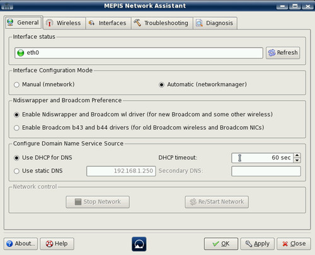315x255 pixels.
Task: Decrease DHCP timeout with down arrow
Action: (297, 161)
